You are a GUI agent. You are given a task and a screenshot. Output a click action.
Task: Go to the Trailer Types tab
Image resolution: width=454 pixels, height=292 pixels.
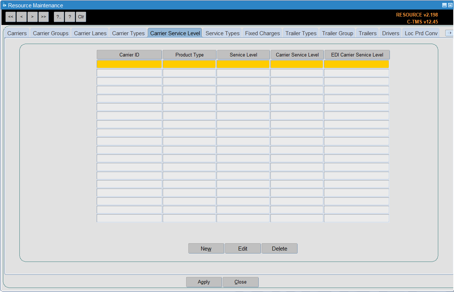[x=301, y=33]
